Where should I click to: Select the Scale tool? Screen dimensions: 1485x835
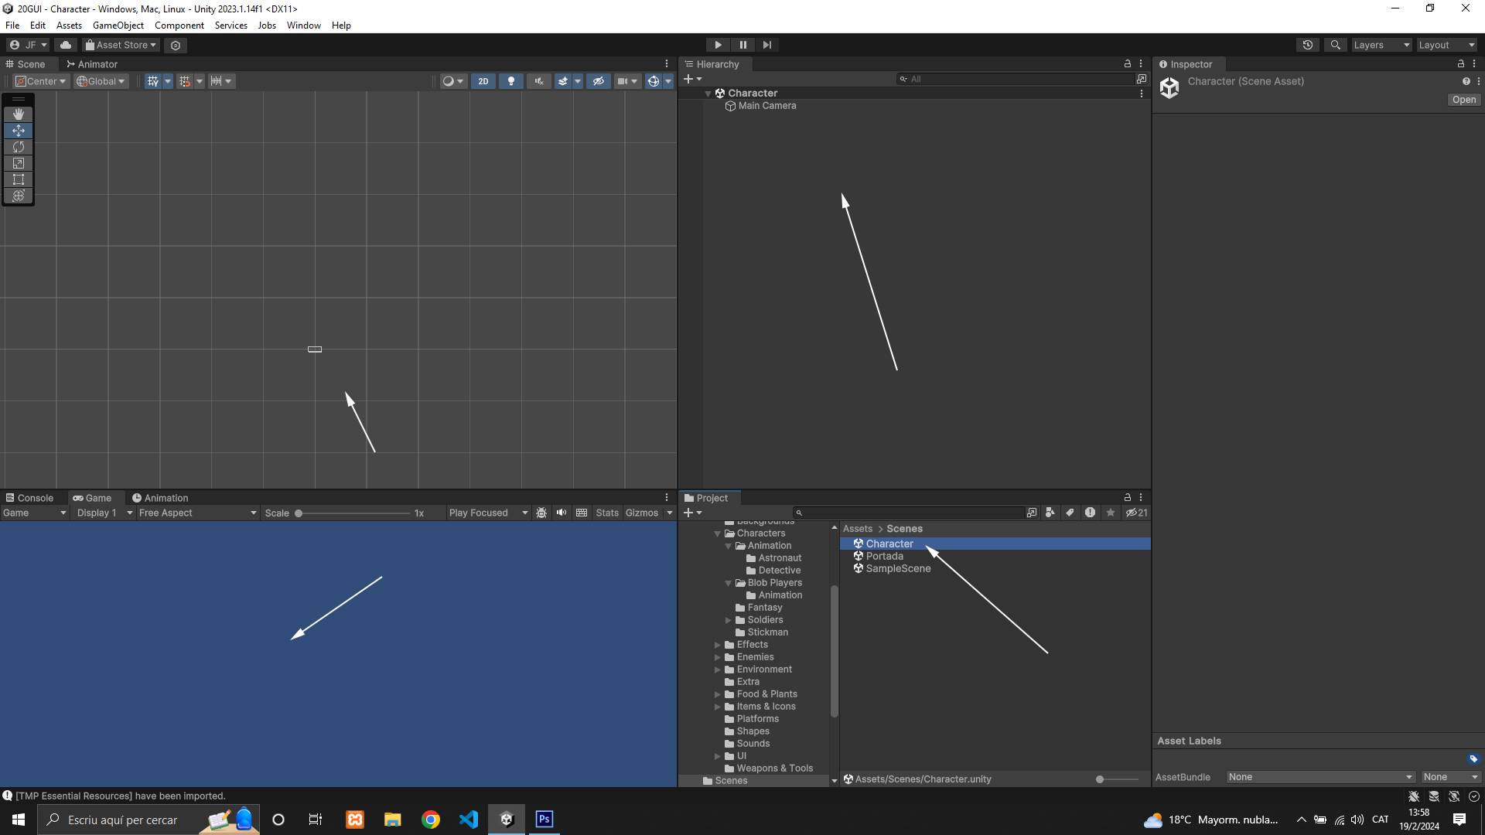(x=19, y=163)
